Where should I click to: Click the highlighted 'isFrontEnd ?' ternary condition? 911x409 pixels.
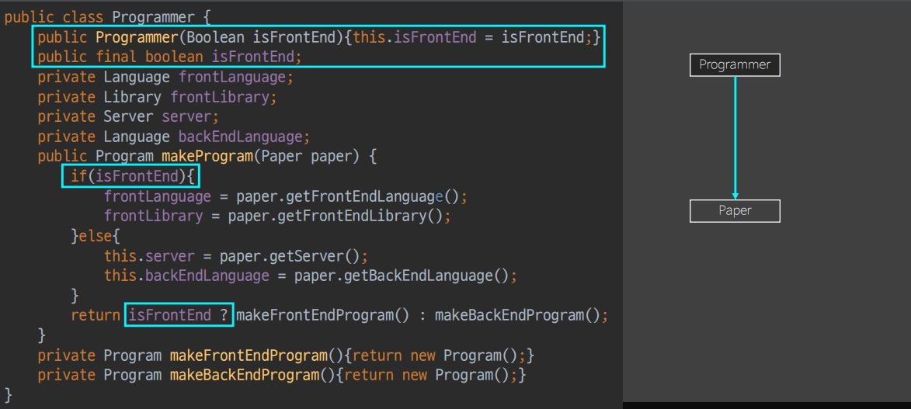tap(179, 315)
